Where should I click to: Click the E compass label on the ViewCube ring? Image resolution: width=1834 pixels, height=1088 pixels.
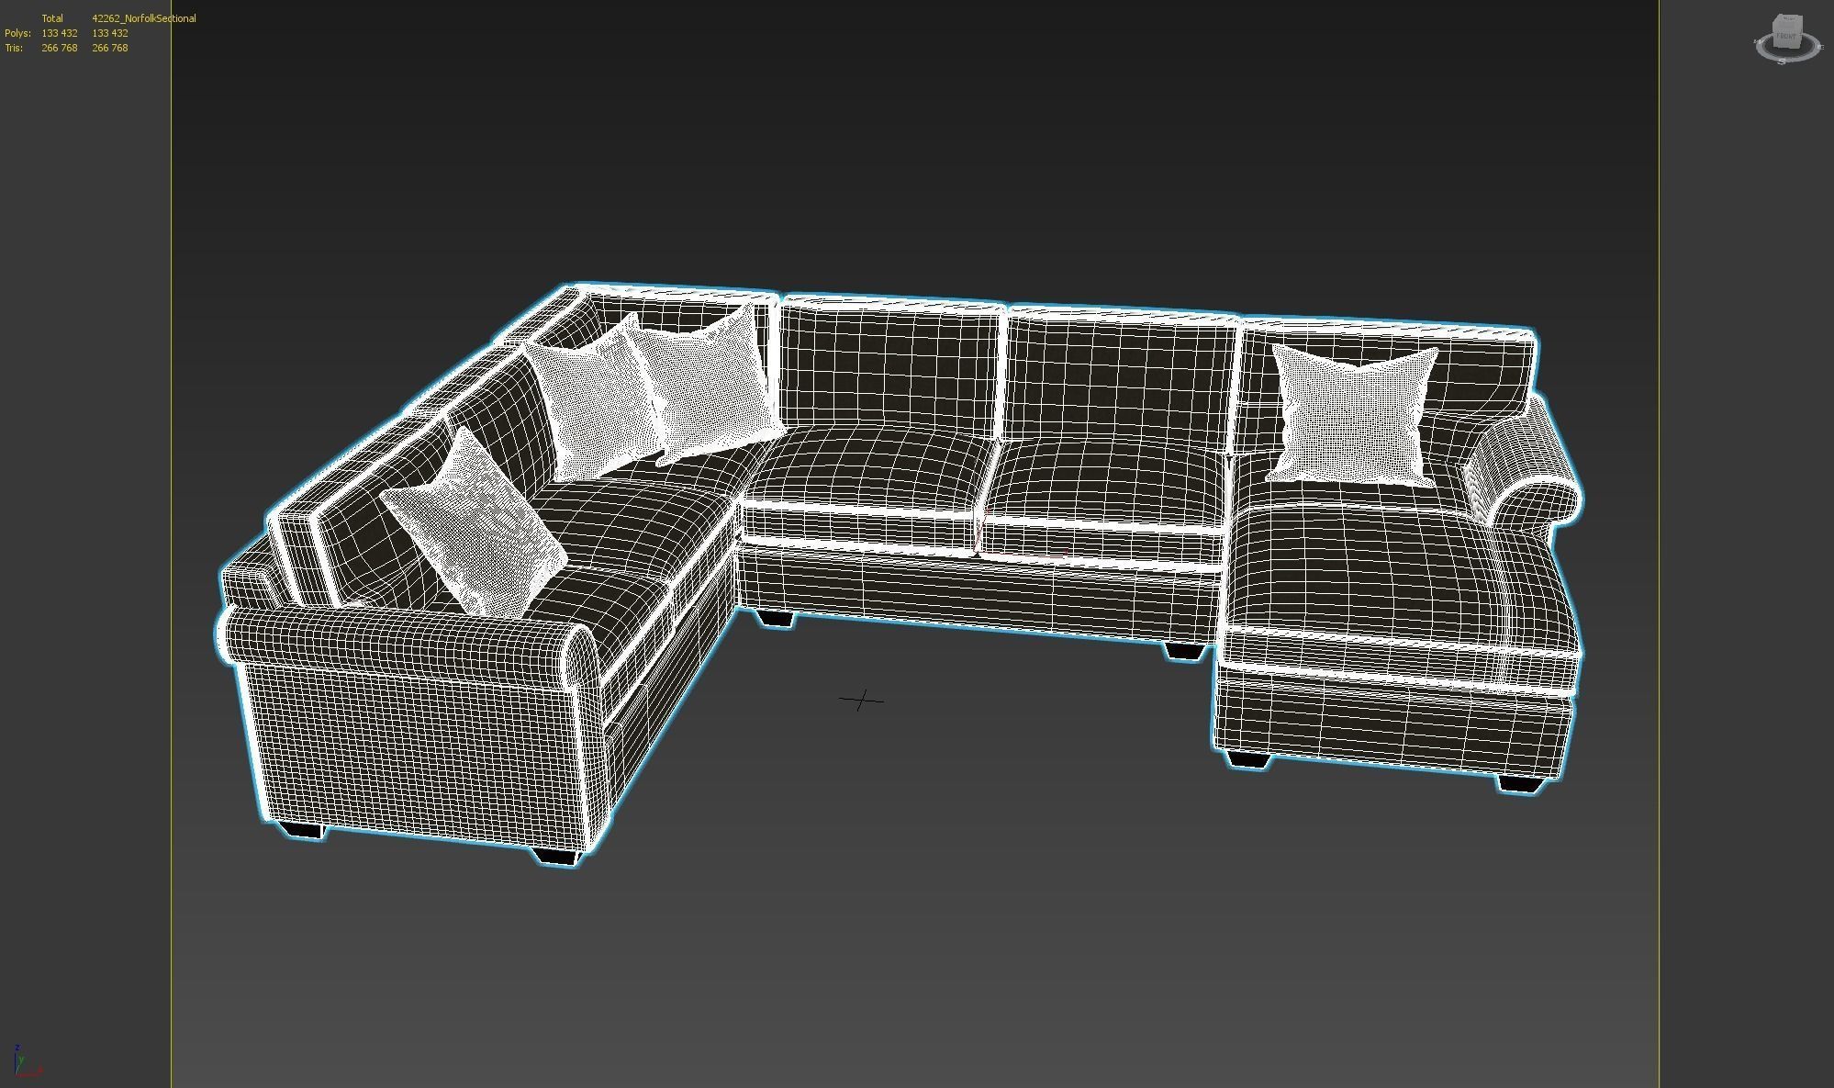tap(1821, 48)
